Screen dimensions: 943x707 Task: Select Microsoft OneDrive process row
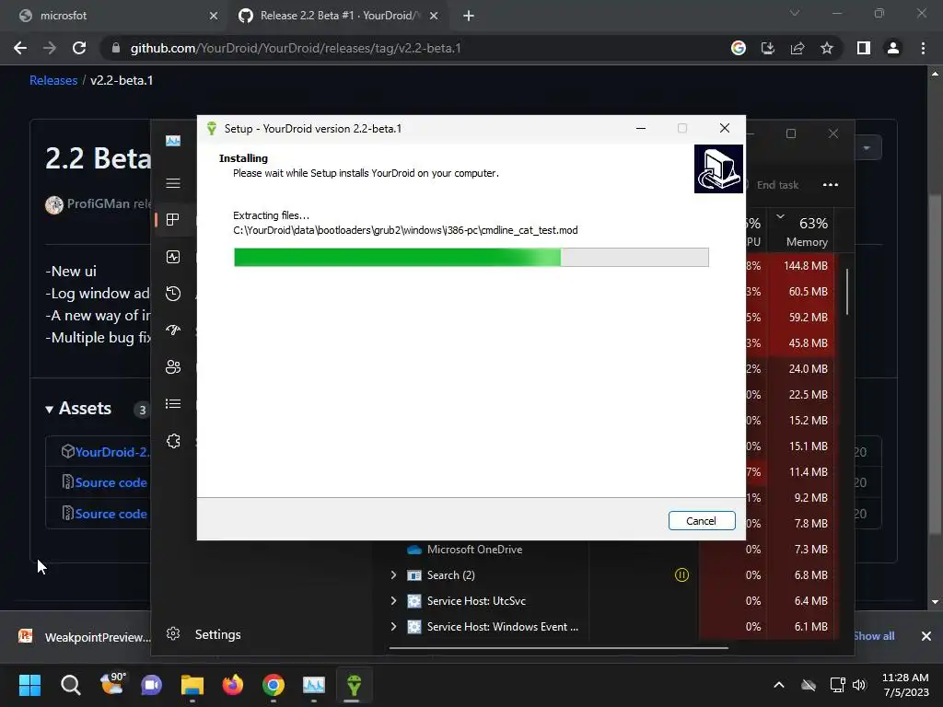click(474, 550)
